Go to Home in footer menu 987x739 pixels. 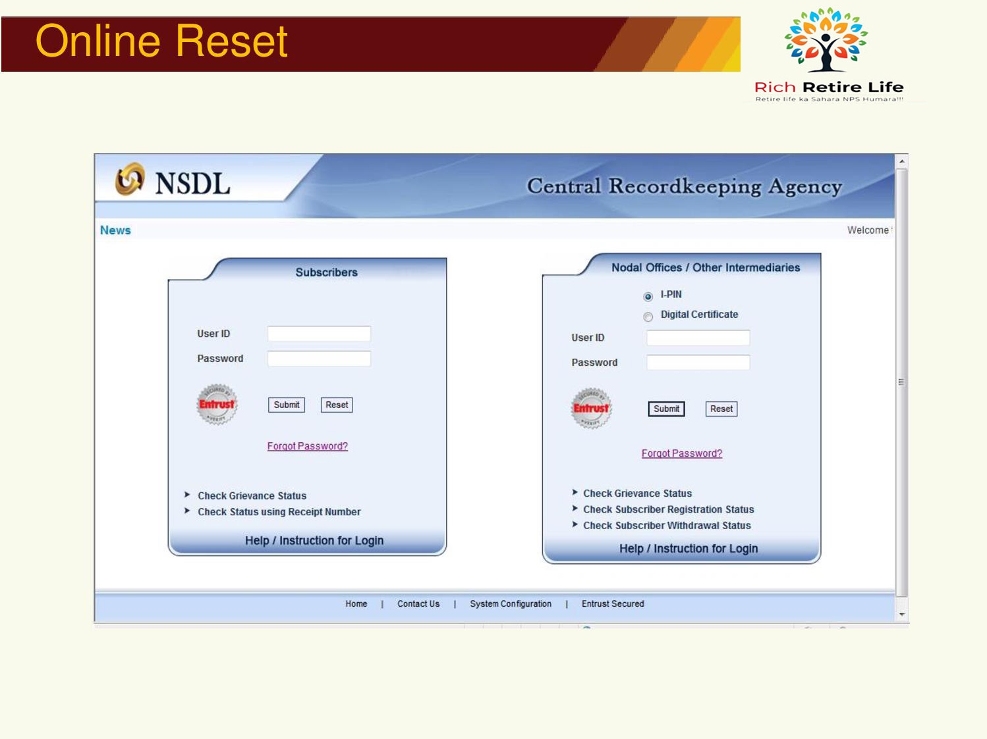(356, 604)
